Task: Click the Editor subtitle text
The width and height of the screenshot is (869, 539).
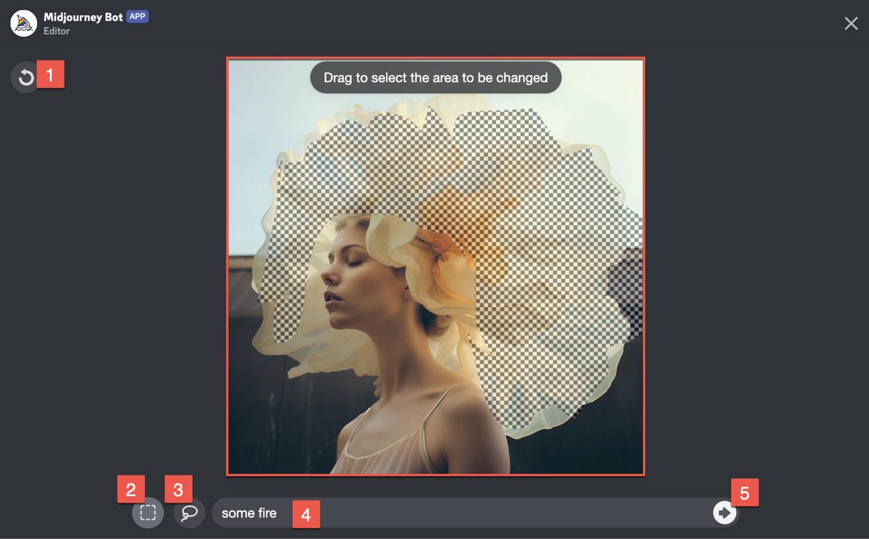Action: pyautogui.click(x=57, y=31)
